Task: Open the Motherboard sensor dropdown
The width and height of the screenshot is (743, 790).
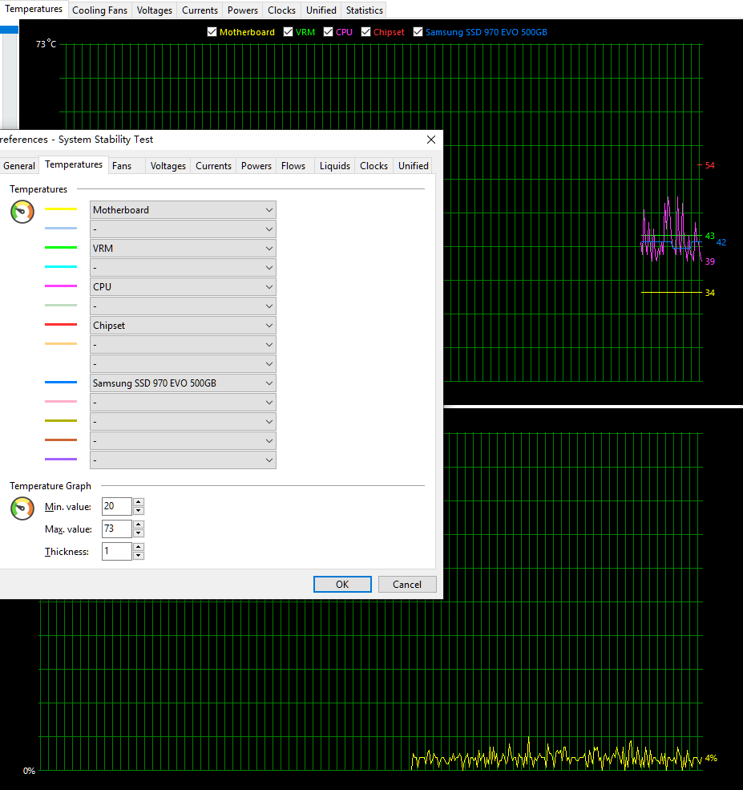Action: 183,210
